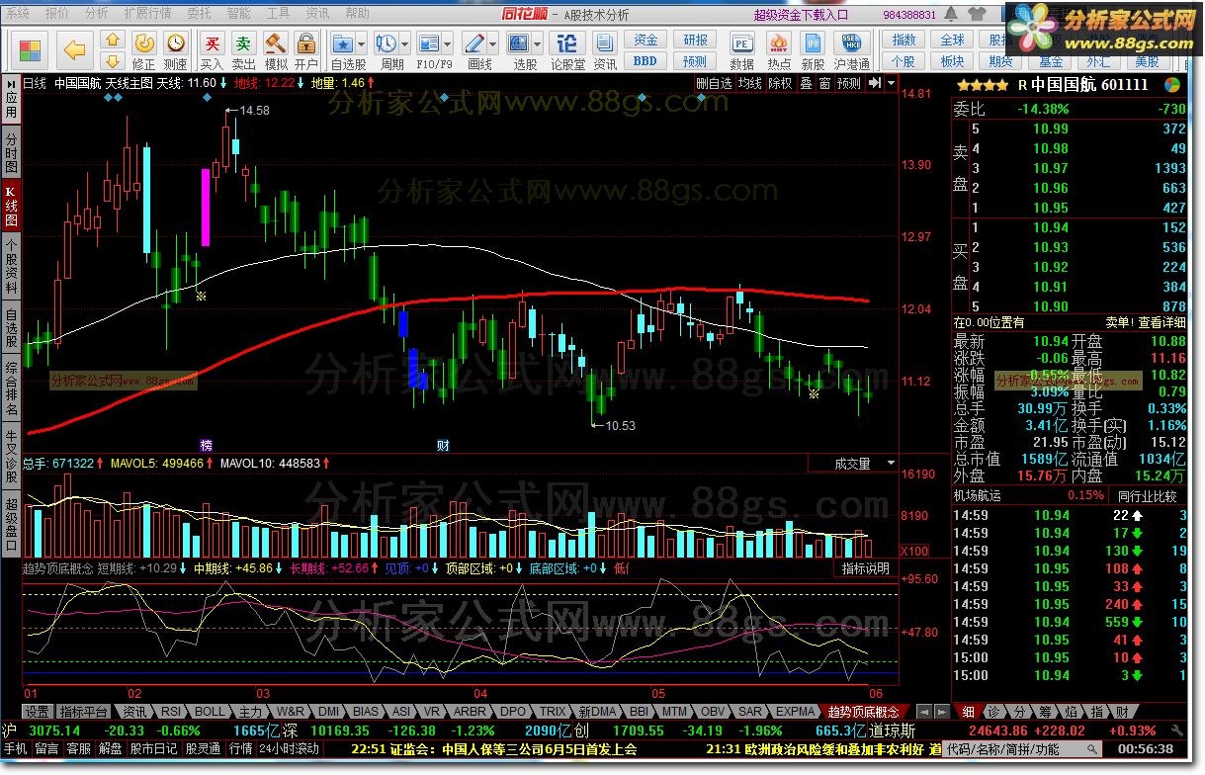
Task: Open the F10/F9 info icon
Action: (429, 43)
